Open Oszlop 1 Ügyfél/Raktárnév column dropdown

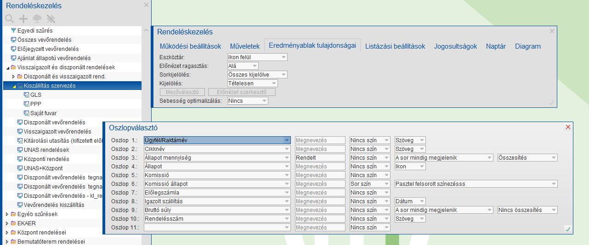click(x=217, y=140)
